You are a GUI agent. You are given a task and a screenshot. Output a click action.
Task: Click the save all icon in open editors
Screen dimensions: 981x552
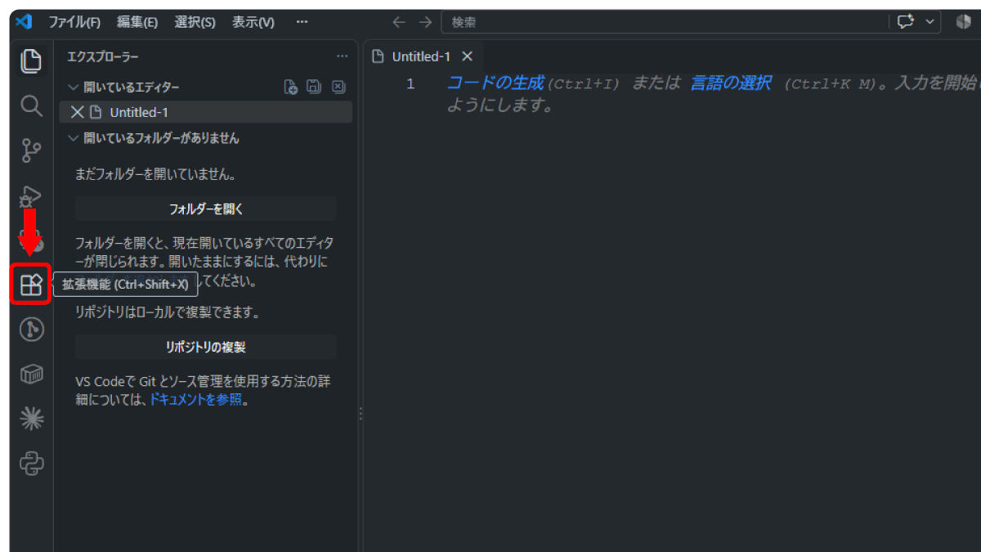(x=314, y=87)
